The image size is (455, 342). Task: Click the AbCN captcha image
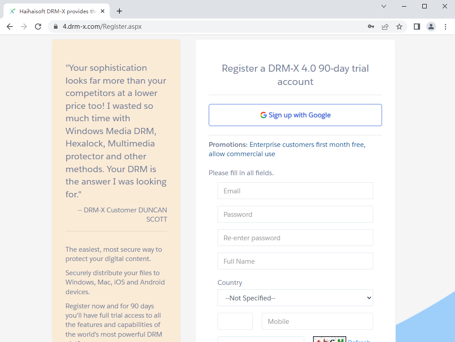tap(329, 339)
